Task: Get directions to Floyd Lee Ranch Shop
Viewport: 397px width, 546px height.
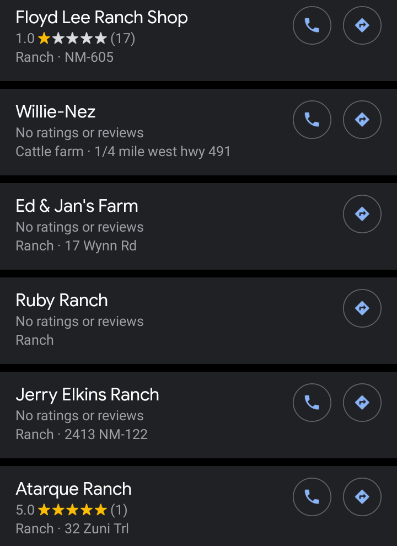Action: [362, 25]
